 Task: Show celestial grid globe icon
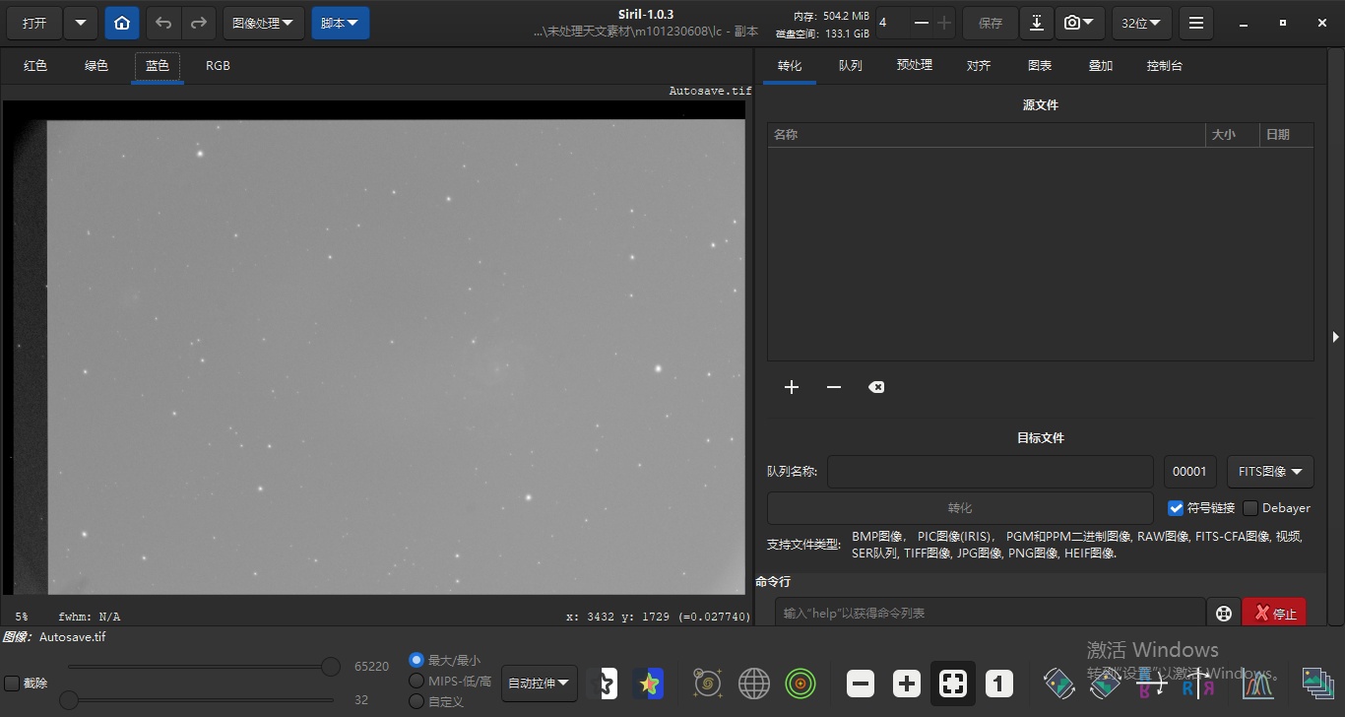(x=754, y=684)
